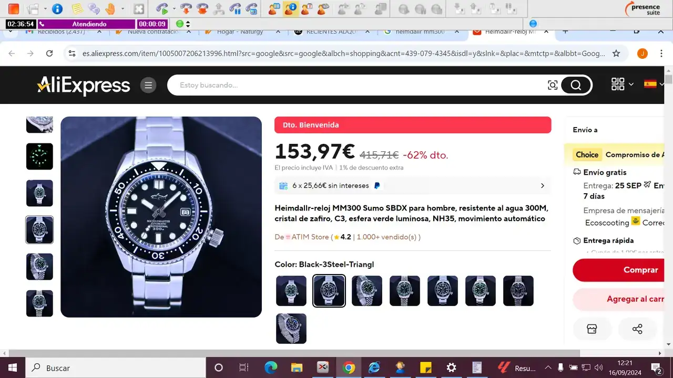
Task: Open the AliExpress hamburger categories menu
Action: (148, 85)
